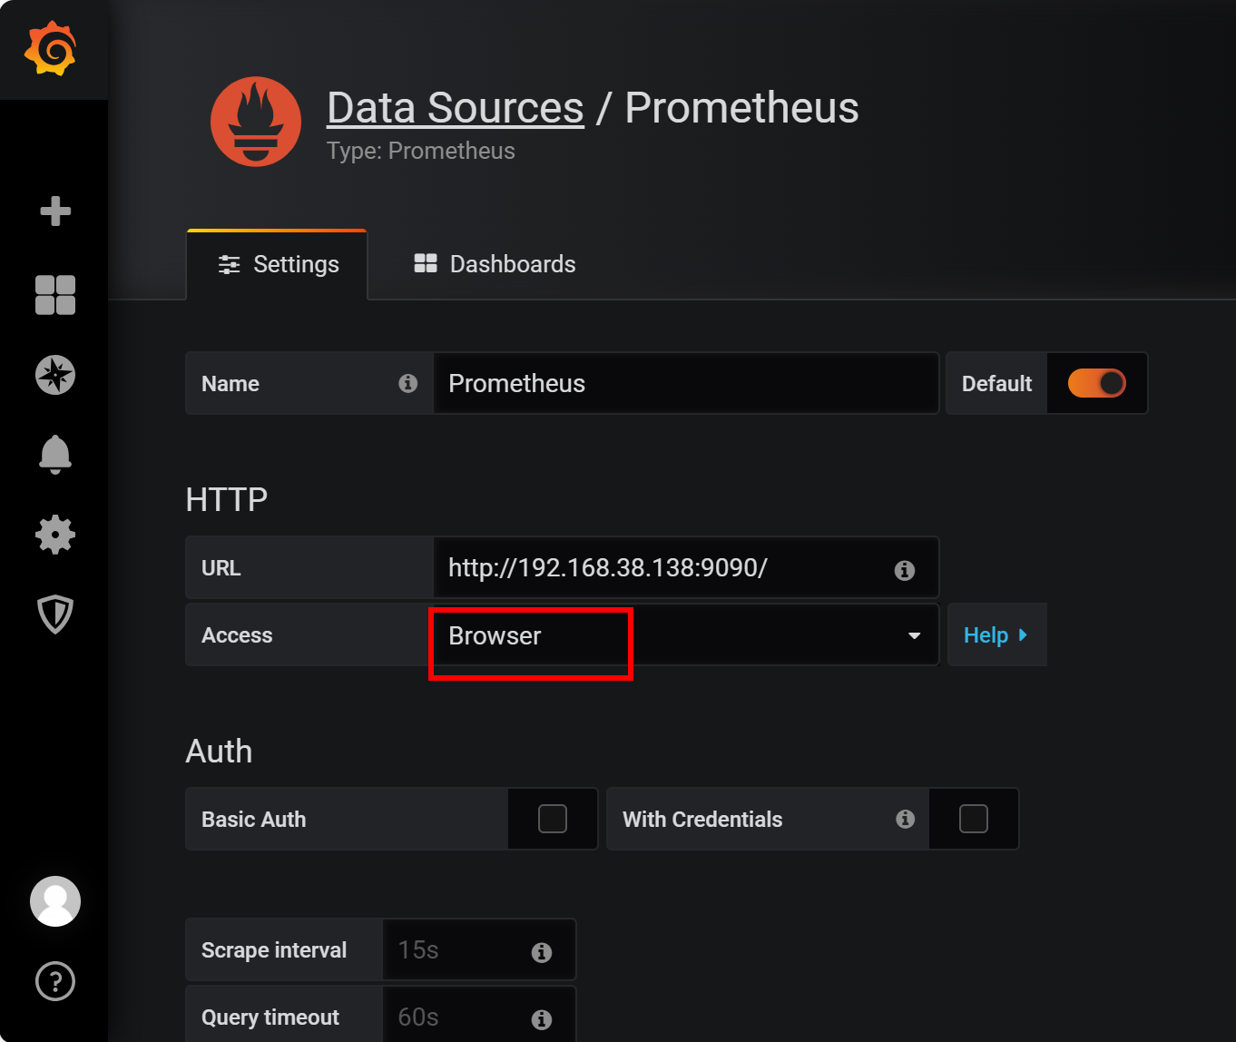Click the HTTP section heading
This screenshot has height=1042, width=1236.
click(x=227, y=499)
